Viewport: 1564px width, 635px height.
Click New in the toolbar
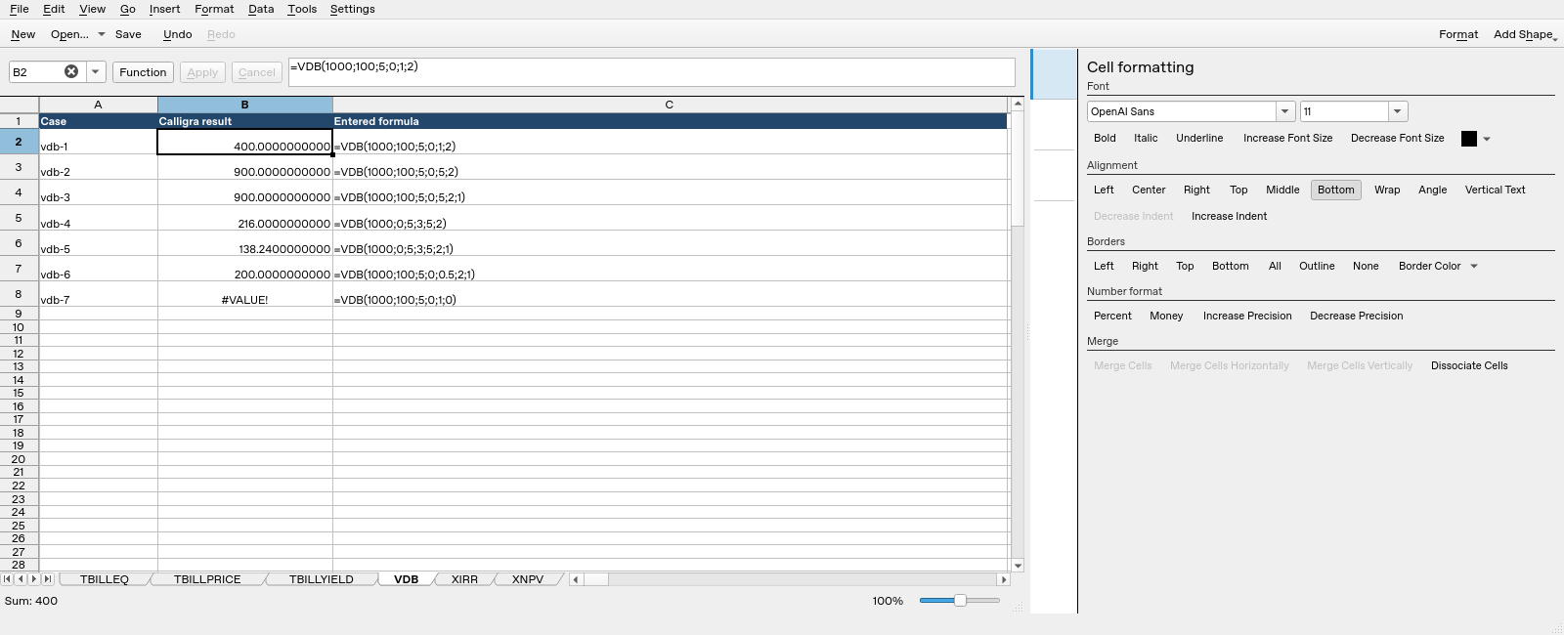tap(23, 34)
